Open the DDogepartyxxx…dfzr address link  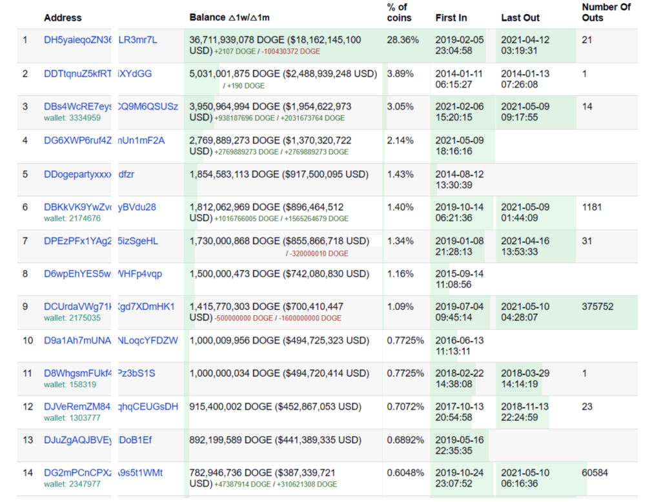pyautogui.click(x=89, y=174)
